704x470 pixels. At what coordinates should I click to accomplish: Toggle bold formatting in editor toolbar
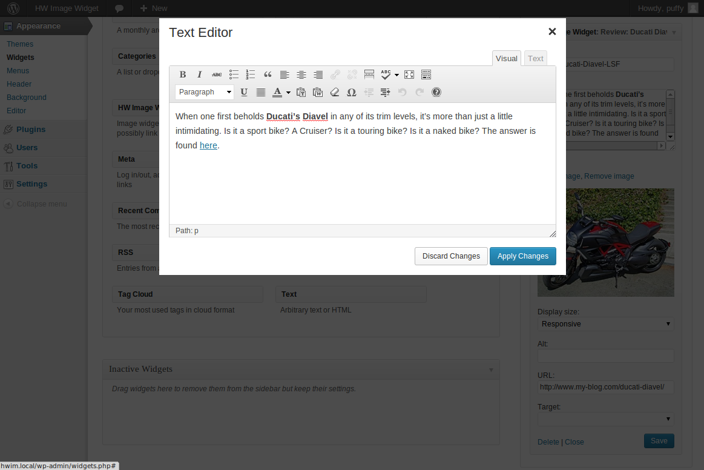click(183, 74)
